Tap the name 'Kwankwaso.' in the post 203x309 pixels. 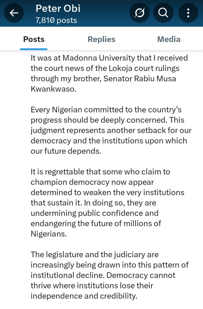(x=53, y=89)
